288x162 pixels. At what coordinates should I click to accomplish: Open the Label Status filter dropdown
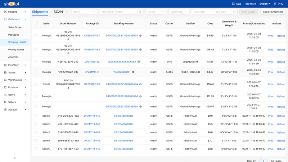pyautogui.click(x=179, y=12)
